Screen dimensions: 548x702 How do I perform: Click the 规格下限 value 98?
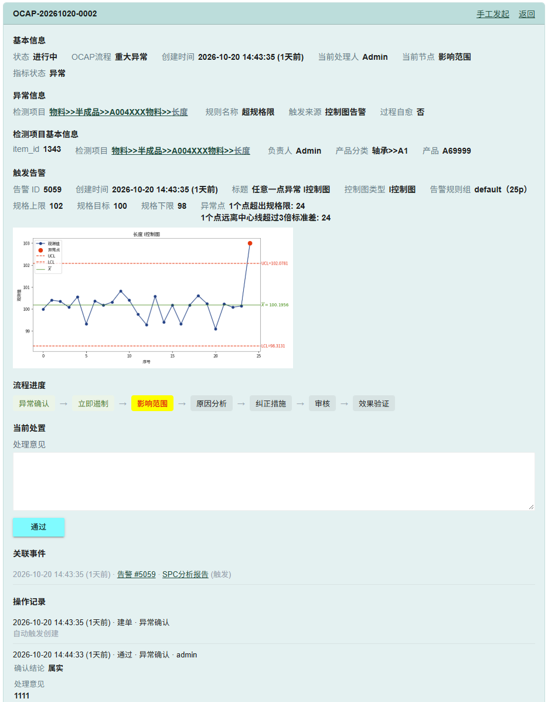(x=182, y=206)
